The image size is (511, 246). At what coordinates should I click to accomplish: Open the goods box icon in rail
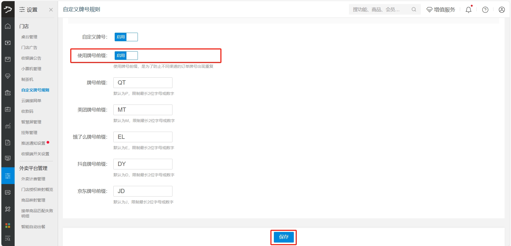tap(8, 59)
